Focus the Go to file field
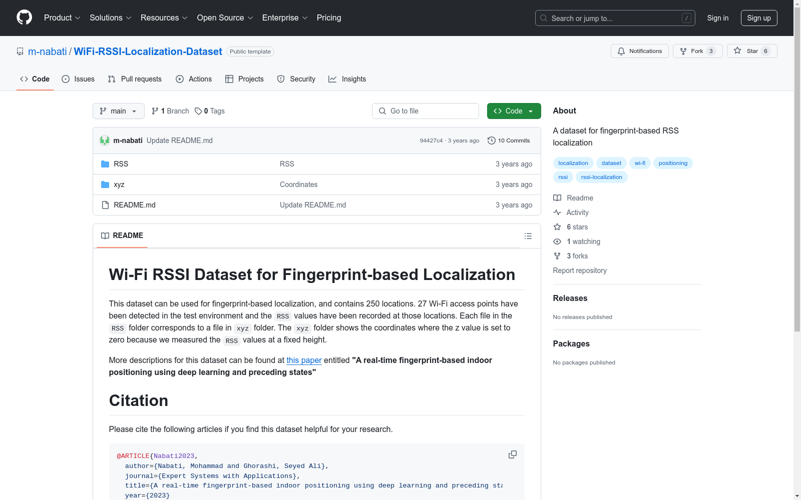The image size is (801, 500). [426, 111]
